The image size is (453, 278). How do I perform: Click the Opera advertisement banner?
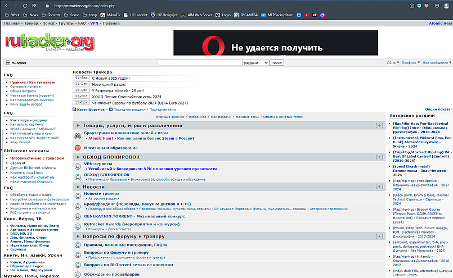(276, 43)
